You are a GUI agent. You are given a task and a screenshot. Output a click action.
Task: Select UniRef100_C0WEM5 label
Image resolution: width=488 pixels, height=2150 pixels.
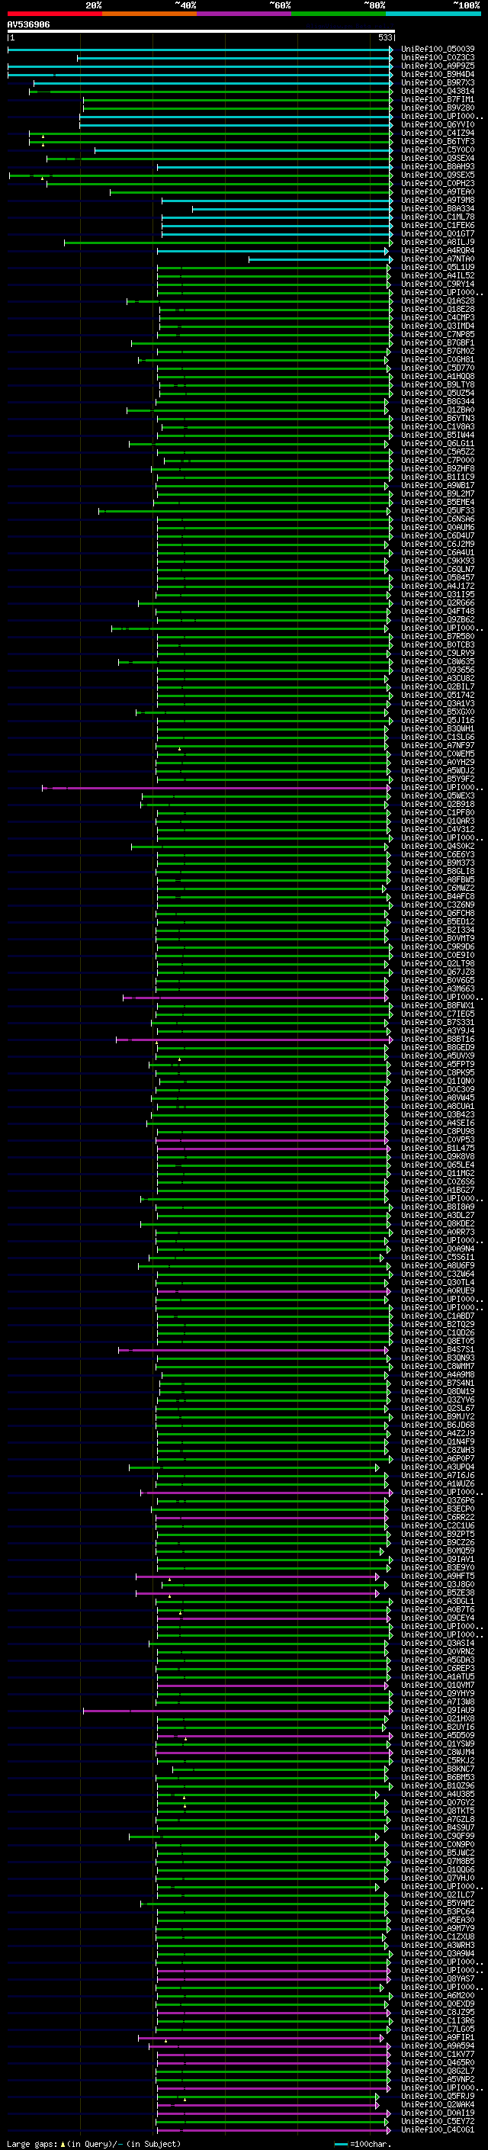[x=438, y=754]
